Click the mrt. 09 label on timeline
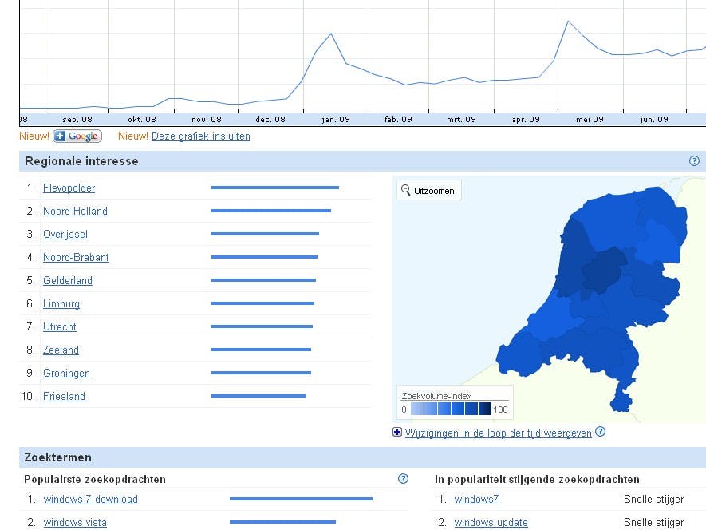The height and width of the screenshot is (530, 706). click(461, 120)
